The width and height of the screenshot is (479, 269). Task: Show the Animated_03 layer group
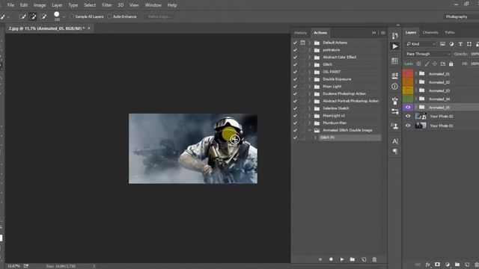(408, 90)
